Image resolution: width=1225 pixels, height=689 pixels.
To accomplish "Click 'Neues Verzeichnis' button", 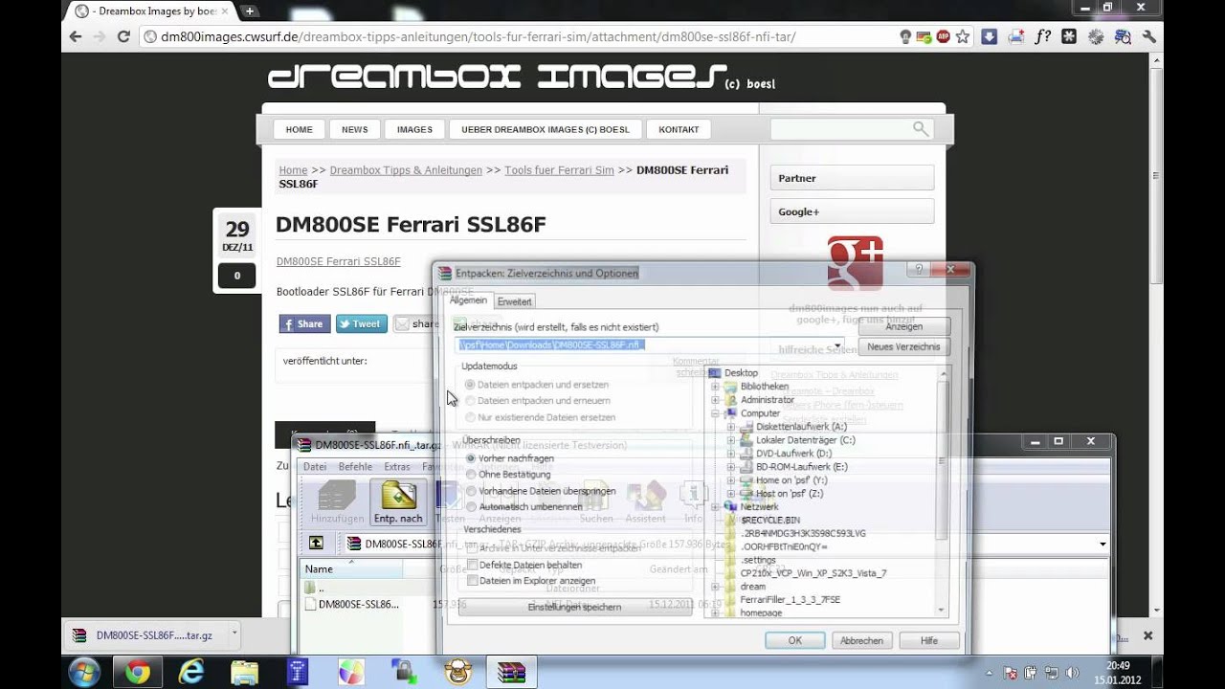I will point(904,346).
